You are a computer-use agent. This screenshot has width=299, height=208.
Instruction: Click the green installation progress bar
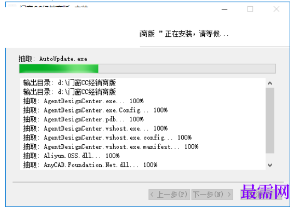pyautogui.click(x=147, y=68)
